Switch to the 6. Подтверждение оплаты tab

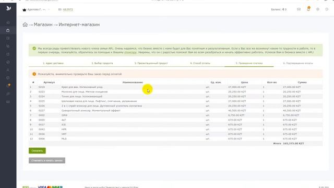tap(298, 63)
